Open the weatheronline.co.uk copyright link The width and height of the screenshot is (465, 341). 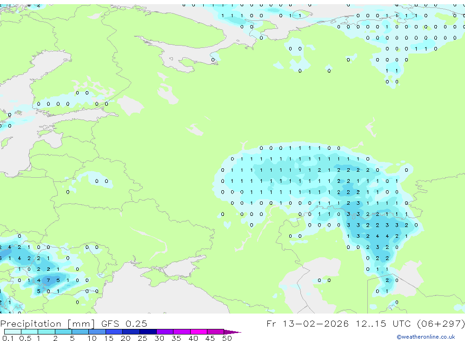tap(425, 337)
